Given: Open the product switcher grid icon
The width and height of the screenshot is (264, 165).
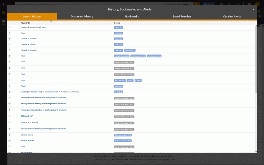Looking at the screenshot, I should pos(249,4).
